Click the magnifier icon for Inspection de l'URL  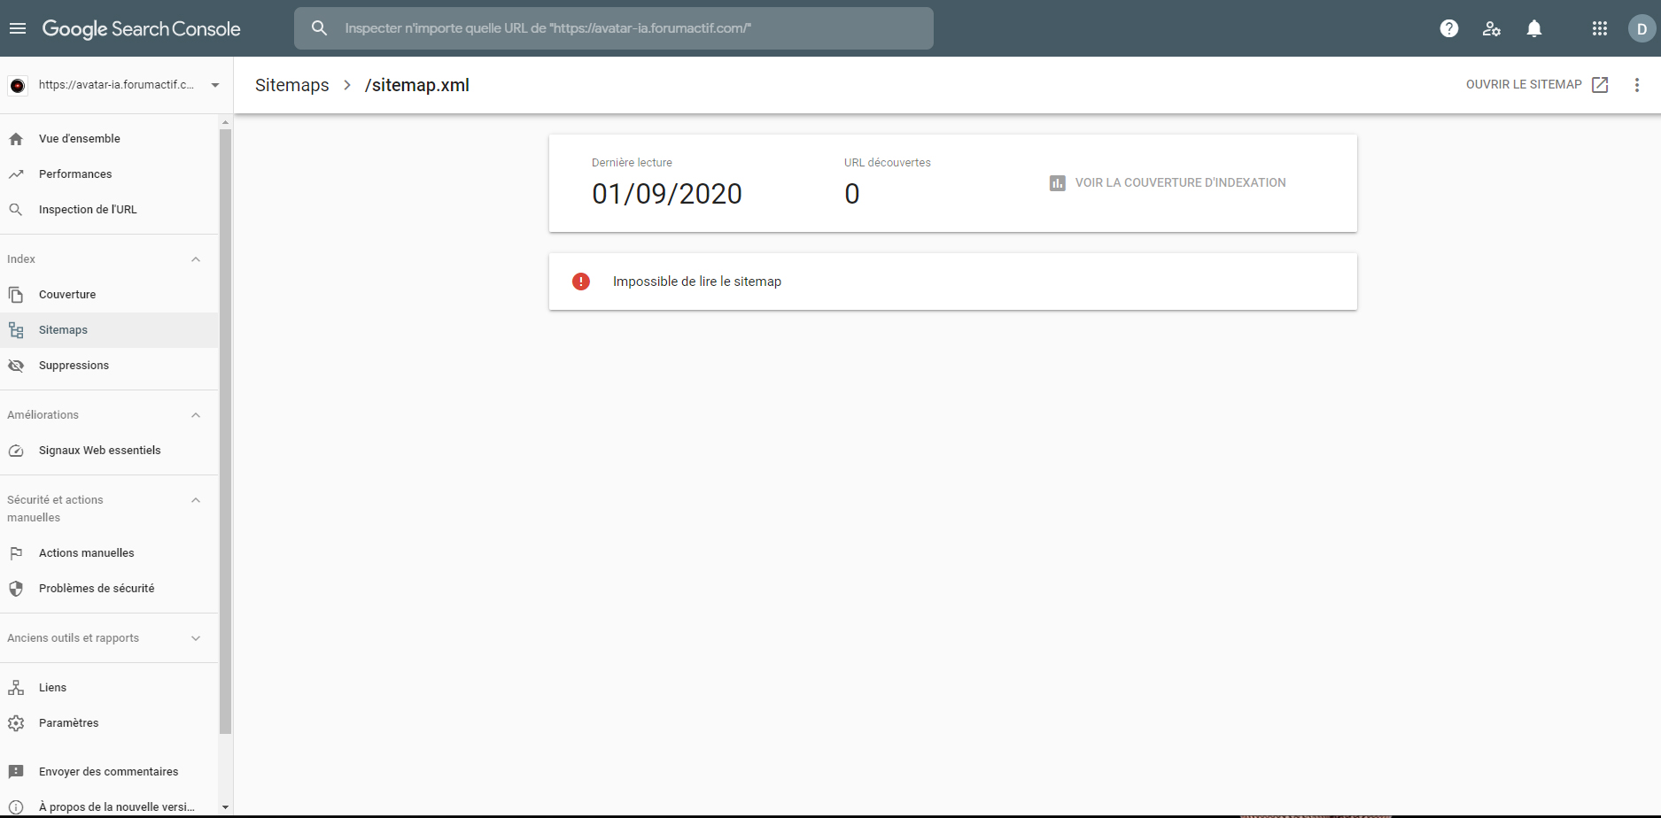16,210
